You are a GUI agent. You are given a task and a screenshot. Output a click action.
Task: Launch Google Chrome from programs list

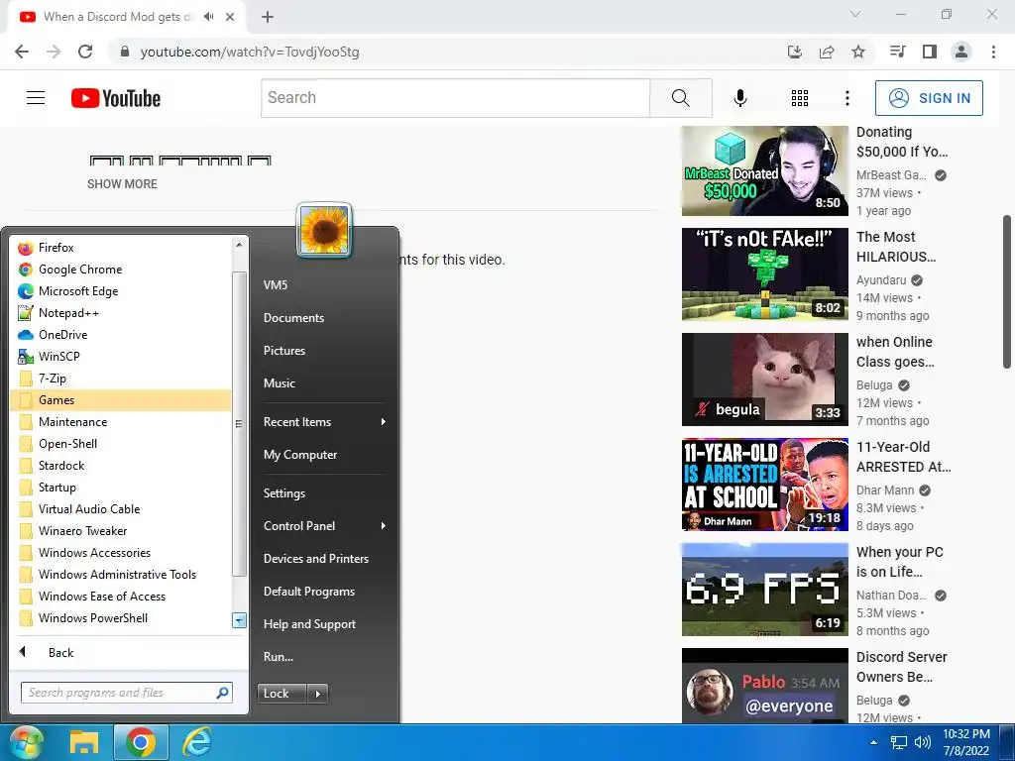120,270
